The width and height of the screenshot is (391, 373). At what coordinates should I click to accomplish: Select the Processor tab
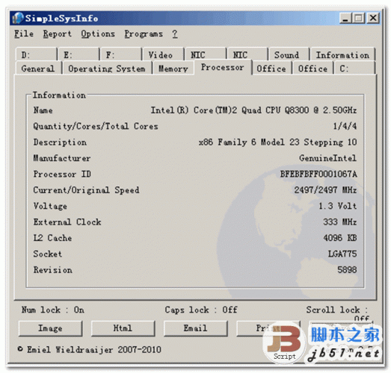[223, 67]
